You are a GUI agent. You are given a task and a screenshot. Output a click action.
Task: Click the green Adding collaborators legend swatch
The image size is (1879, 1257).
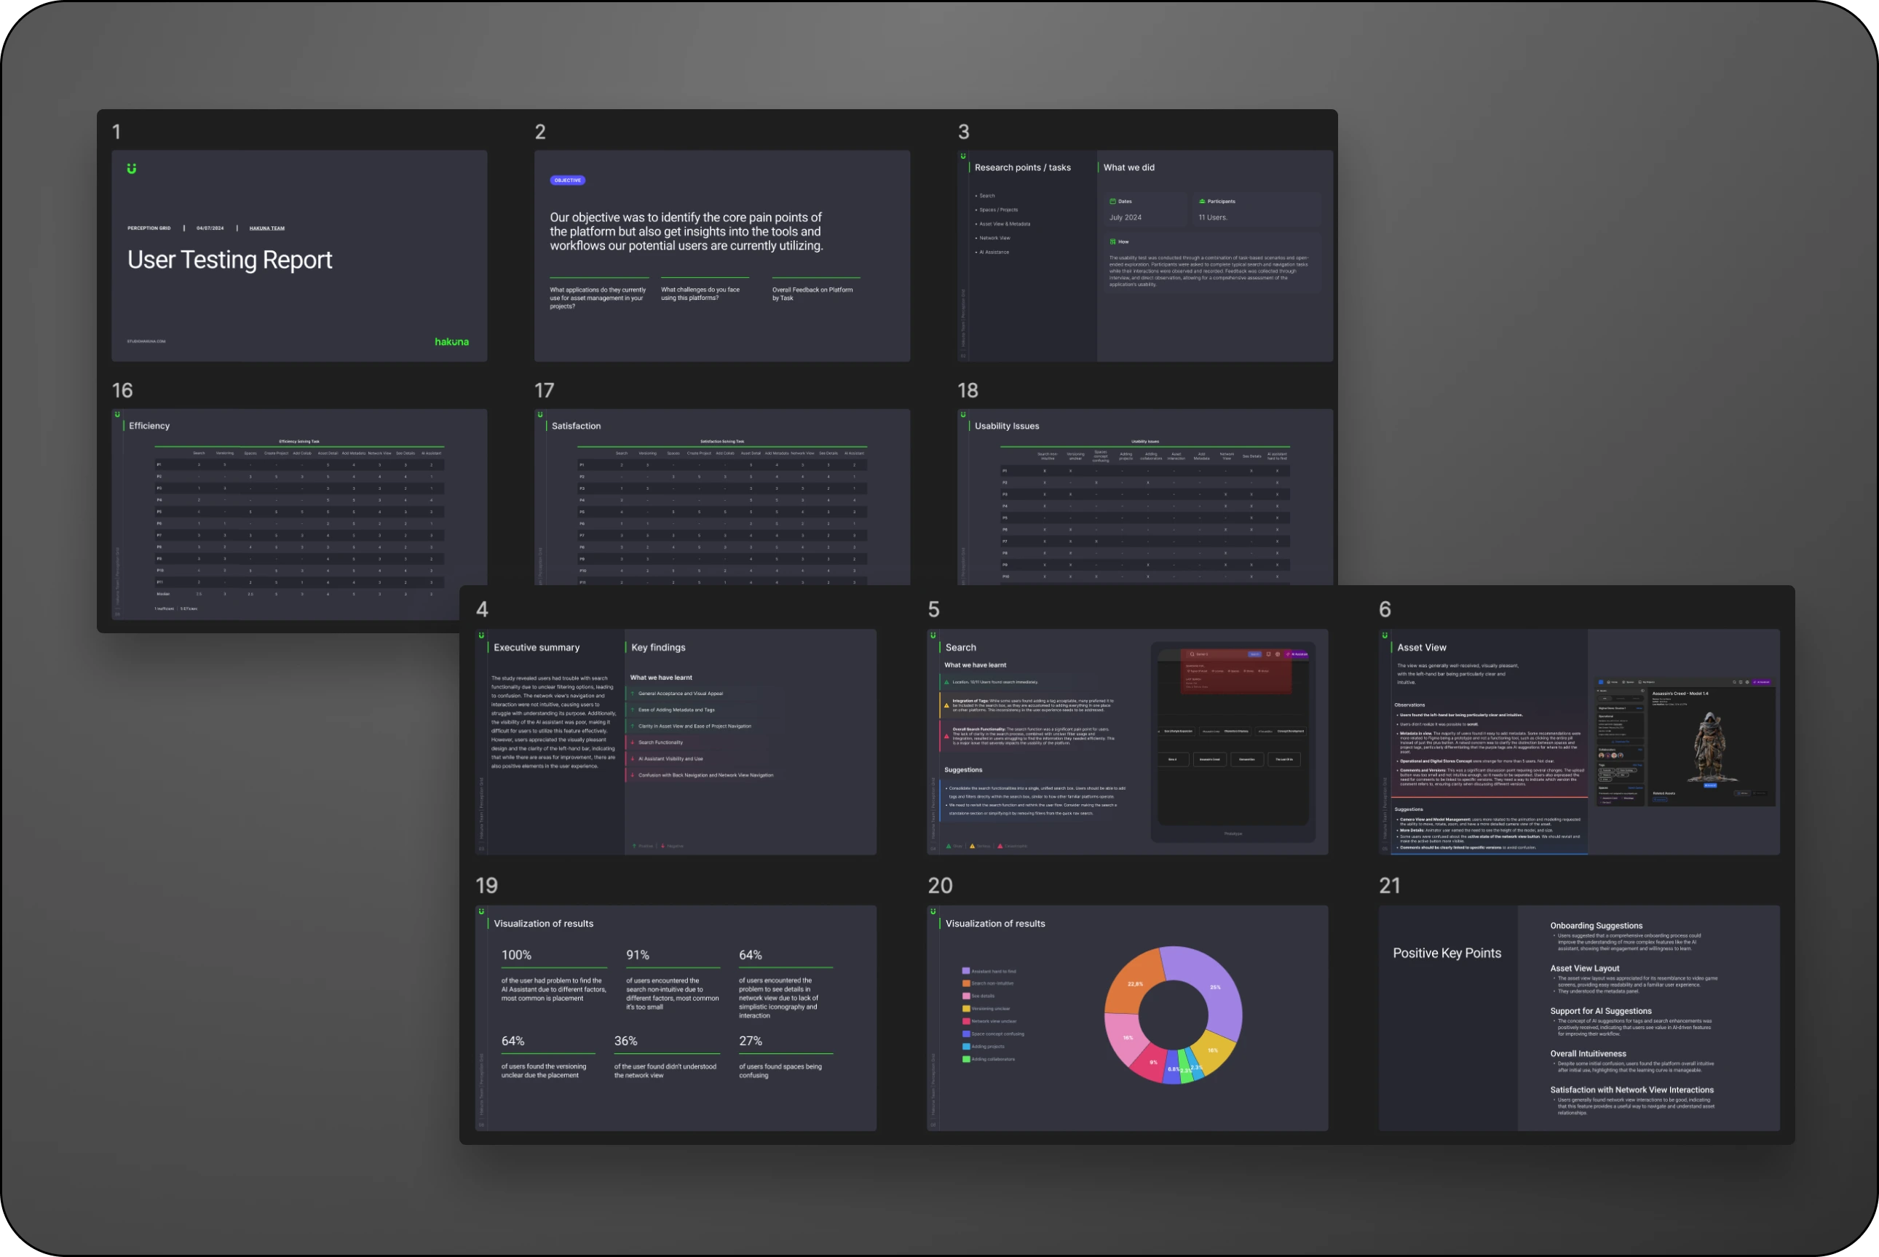[966, 1059]
